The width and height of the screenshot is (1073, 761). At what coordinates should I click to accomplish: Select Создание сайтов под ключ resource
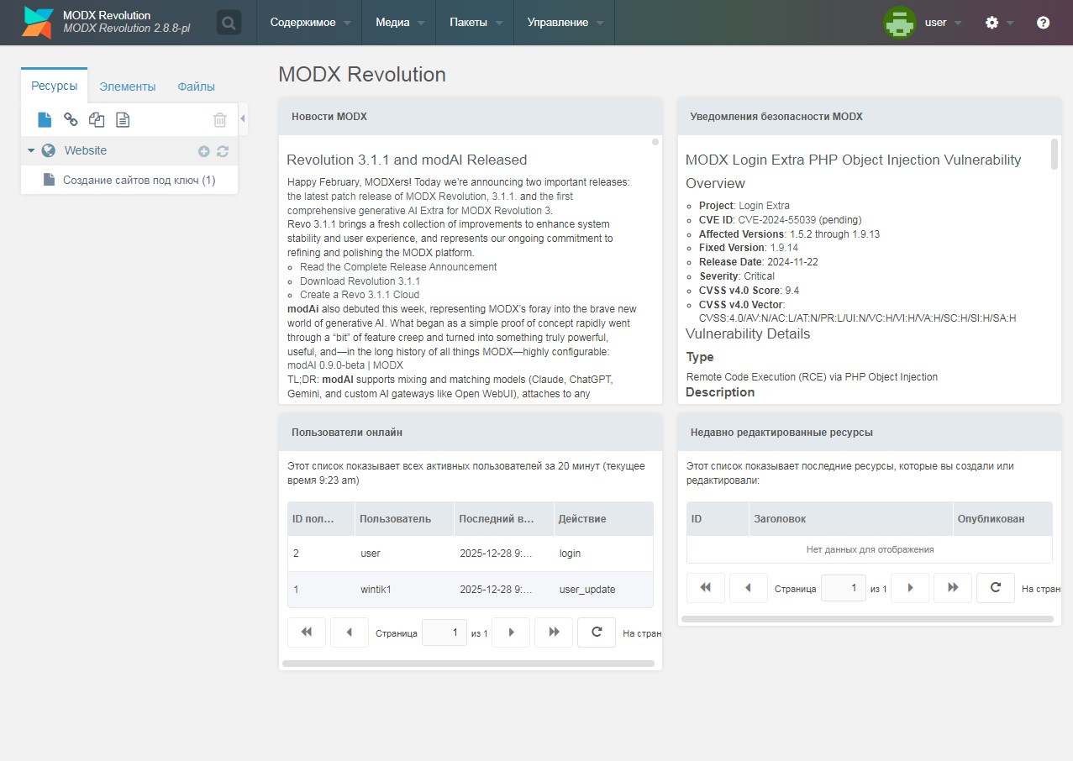tap(139, 181)
